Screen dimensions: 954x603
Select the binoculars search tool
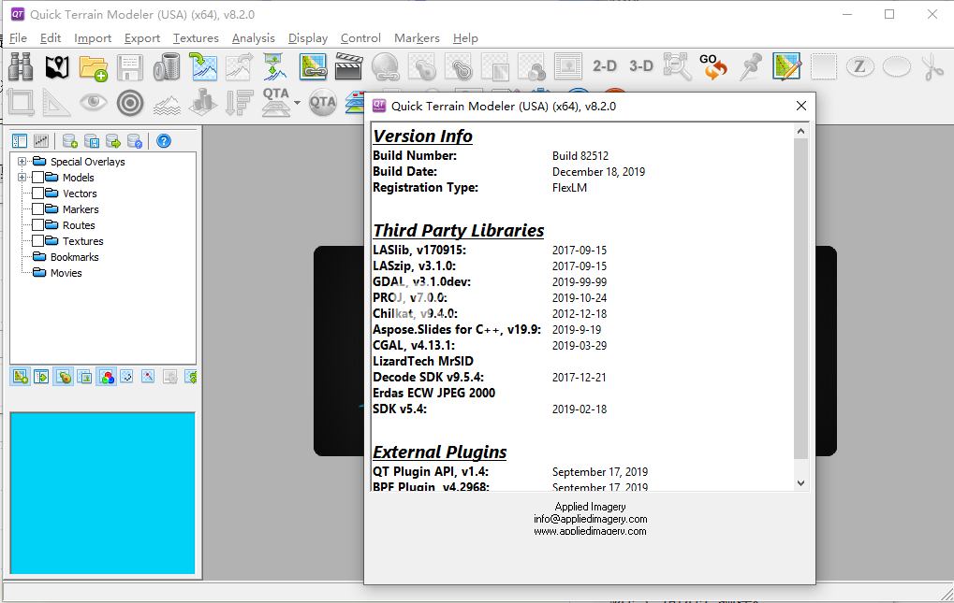coord(21,66)
